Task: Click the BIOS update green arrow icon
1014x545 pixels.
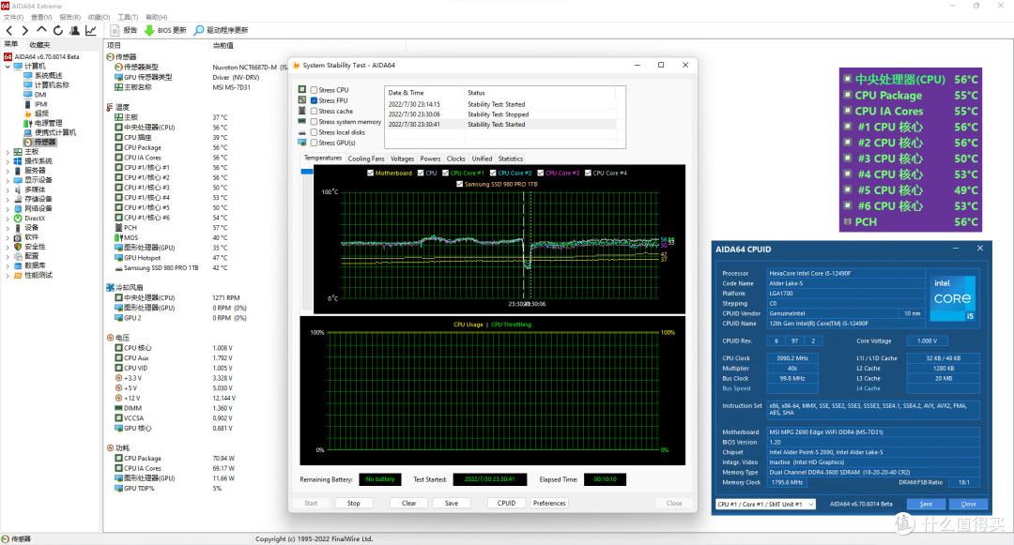Action: [x=149, y=30]
